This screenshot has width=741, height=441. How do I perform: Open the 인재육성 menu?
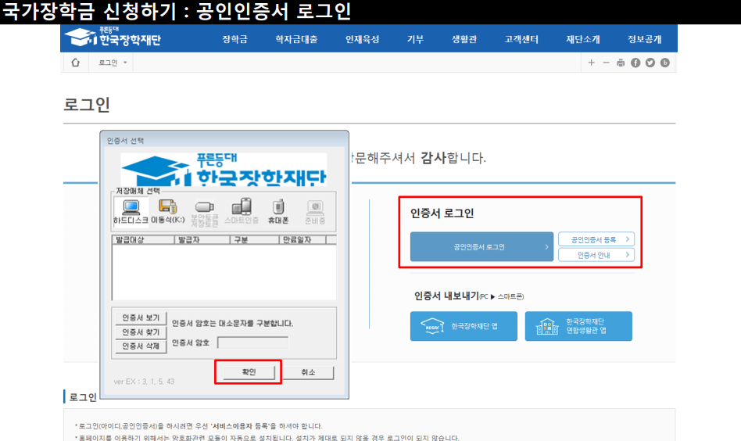point(362,39)
